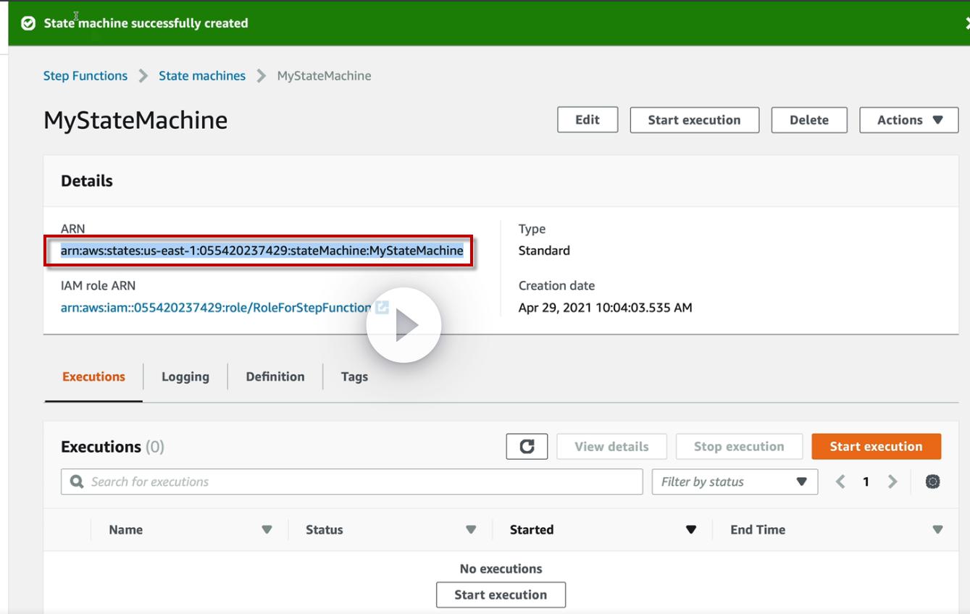This screenshot has height=614, width=970.
Task: Click the Search for executions field
Action: click(351, 481)
